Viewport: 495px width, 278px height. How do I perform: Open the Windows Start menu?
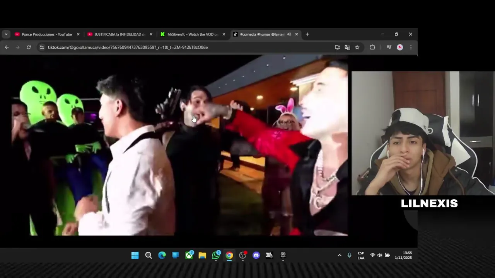pyautogui.click(x=135, y=255)
